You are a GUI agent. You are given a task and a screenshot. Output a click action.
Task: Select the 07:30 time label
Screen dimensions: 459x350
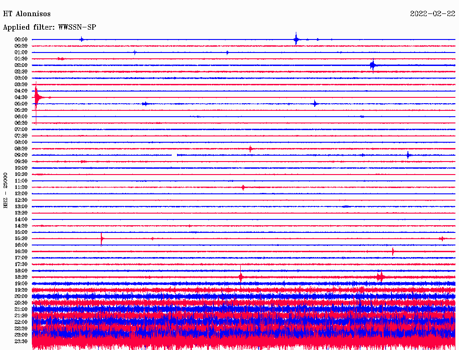[21, 136]
